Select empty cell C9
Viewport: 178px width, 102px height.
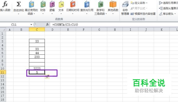tap(37, 64)
